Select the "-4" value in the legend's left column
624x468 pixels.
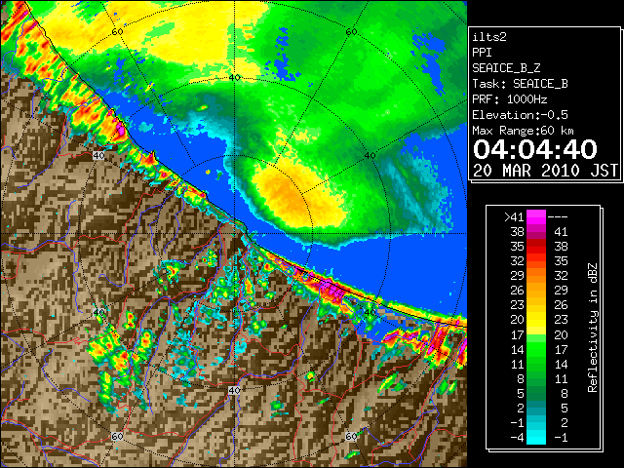tap(517, 438)
